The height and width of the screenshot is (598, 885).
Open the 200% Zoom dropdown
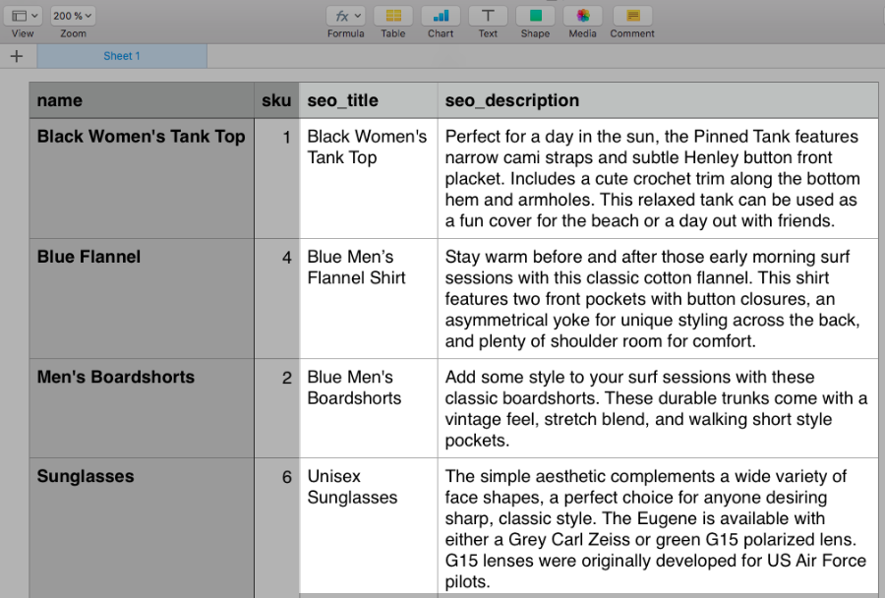pyautogui.click(x=74, y=16)
